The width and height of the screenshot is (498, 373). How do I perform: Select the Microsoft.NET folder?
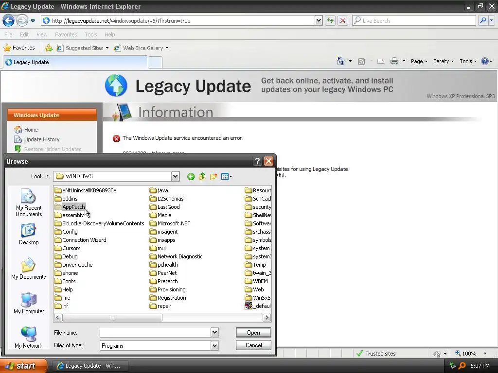pyautogui.click(x=170, y=223)
